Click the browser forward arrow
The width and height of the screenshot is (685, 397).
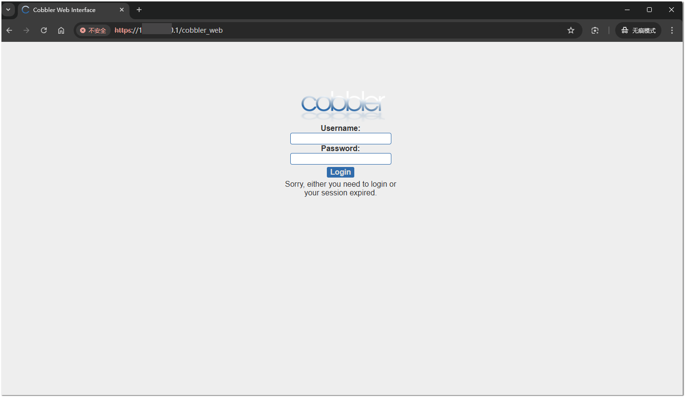point(26,30)
